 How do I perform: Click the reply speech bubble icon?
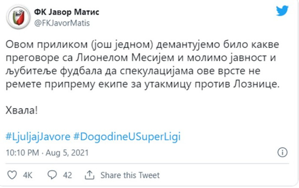(x=52, y=175)
